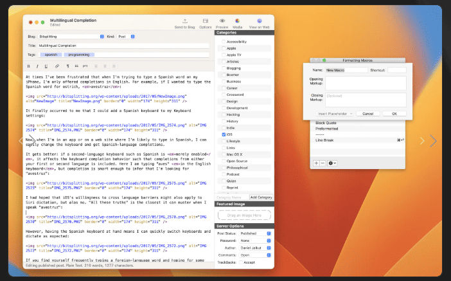Apply underline with the U formatting icon

coord(46,66)
